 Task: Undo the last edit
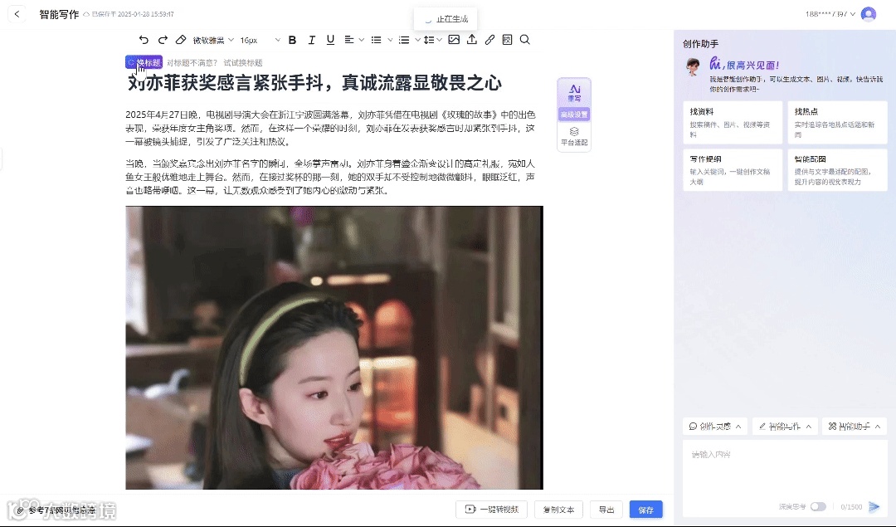(x=144, y=40)
